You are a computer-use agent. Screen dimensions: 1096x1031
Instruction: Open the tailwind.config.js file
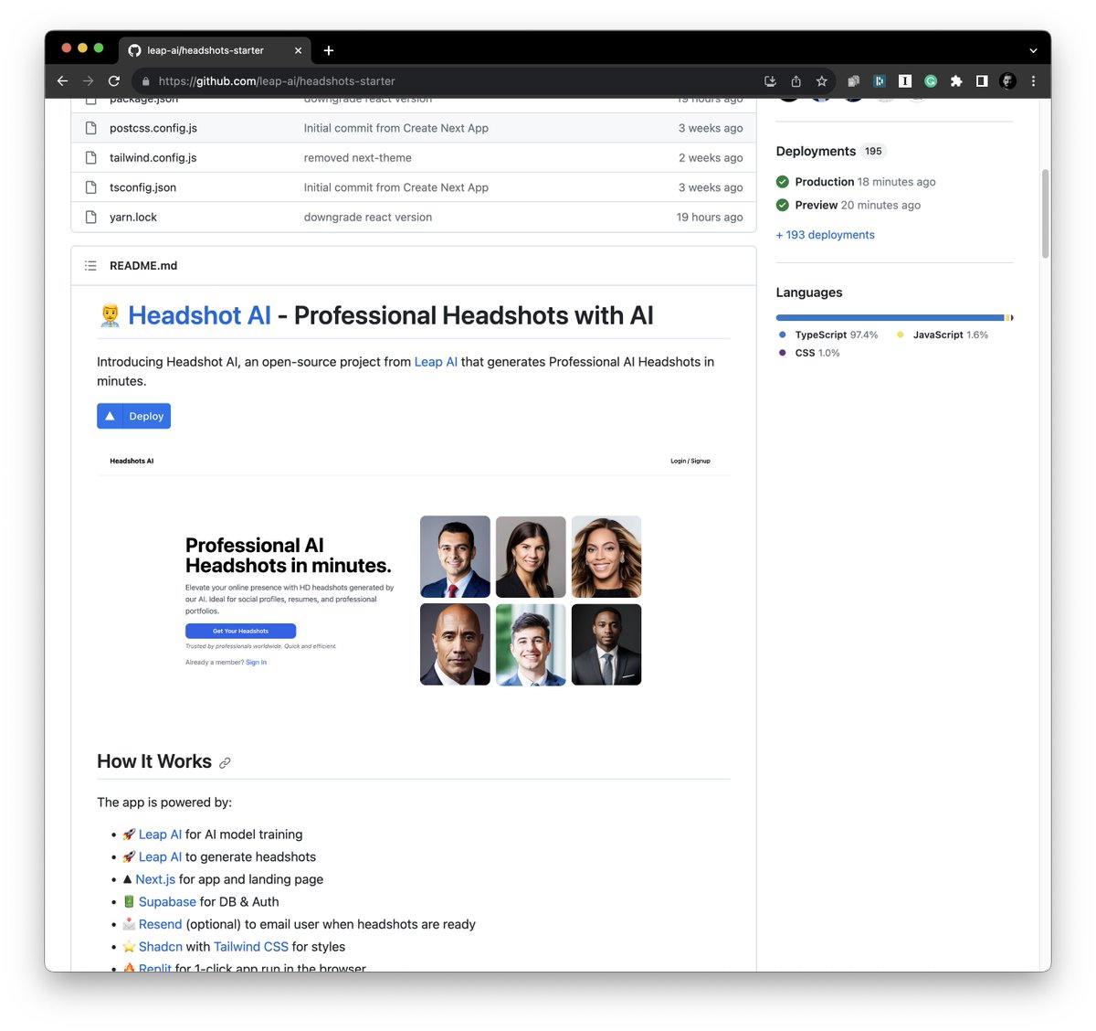(x=153, y=158)
